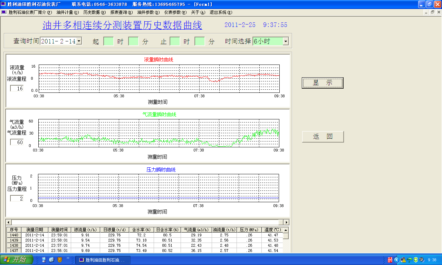
Task: Click the 气流量瞬时曲线 chart title
Action: [x=159, y=115]
